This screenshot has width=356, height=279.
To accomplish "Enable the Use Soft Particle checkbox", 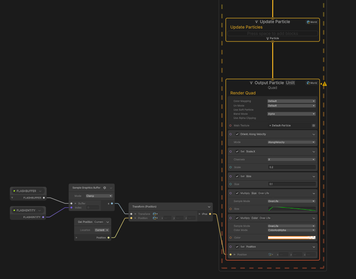I will coord(268,110).
